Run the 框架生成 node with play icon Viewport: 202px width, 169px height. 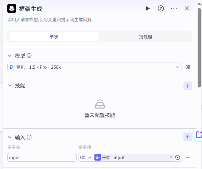(148, 8)
